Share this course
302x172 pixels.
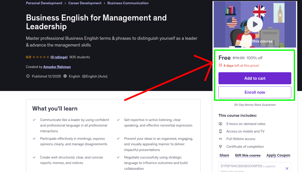coord(224,155)
